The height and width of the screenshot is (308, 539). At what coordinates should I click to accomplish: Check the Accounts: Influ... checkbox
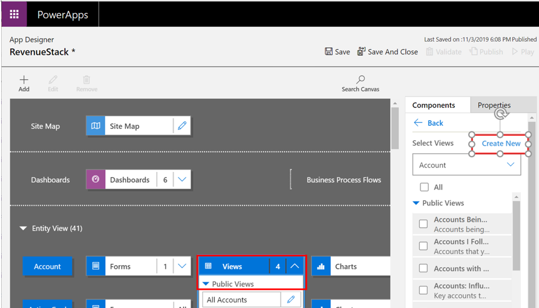pyautogui.click(x=423, y=290)
